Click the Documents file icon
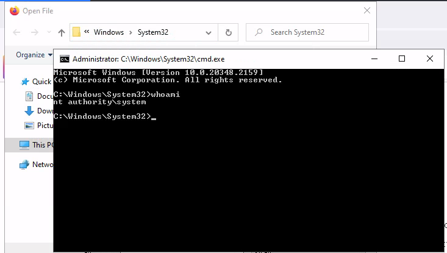This screenshot has height=253, width=447. coord(29,96)
